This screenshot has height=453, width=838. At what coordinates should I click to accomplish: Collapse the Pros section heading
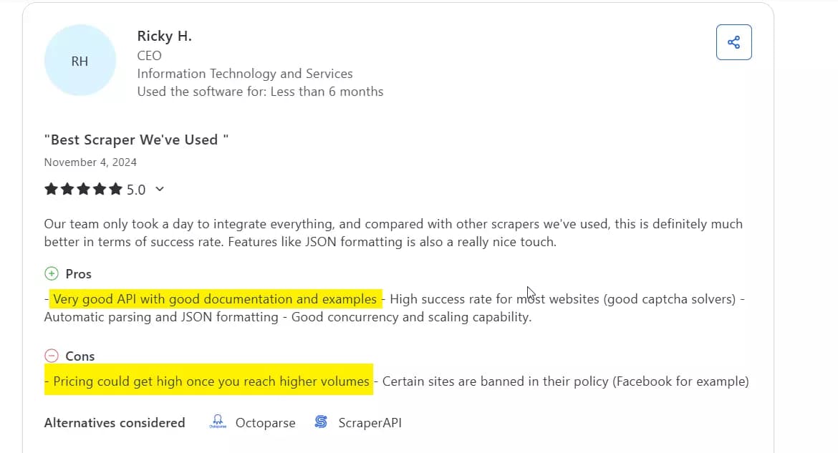78,273
